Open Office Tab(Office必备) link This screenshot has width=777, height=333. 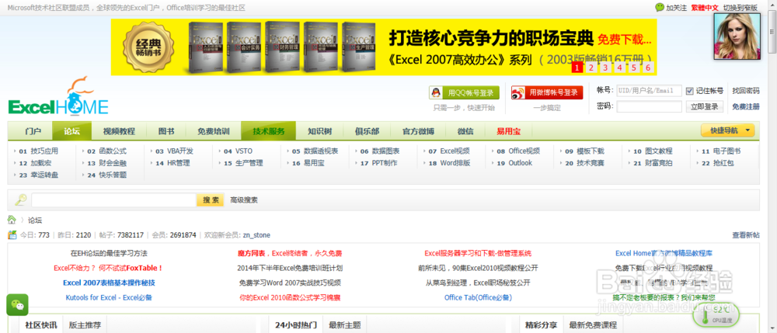[478, 298]
